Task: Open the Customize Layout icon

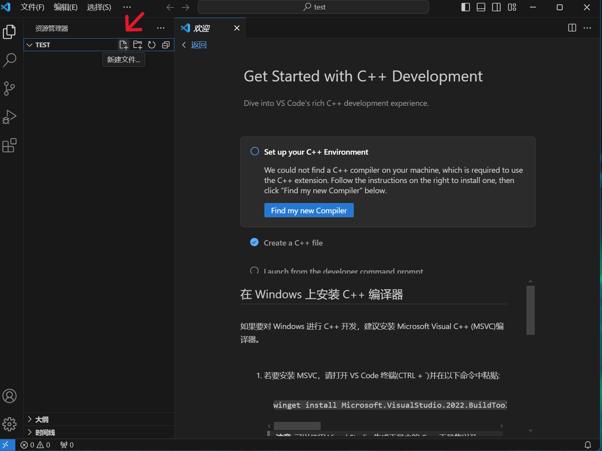Action: click(x=512, y=7)
